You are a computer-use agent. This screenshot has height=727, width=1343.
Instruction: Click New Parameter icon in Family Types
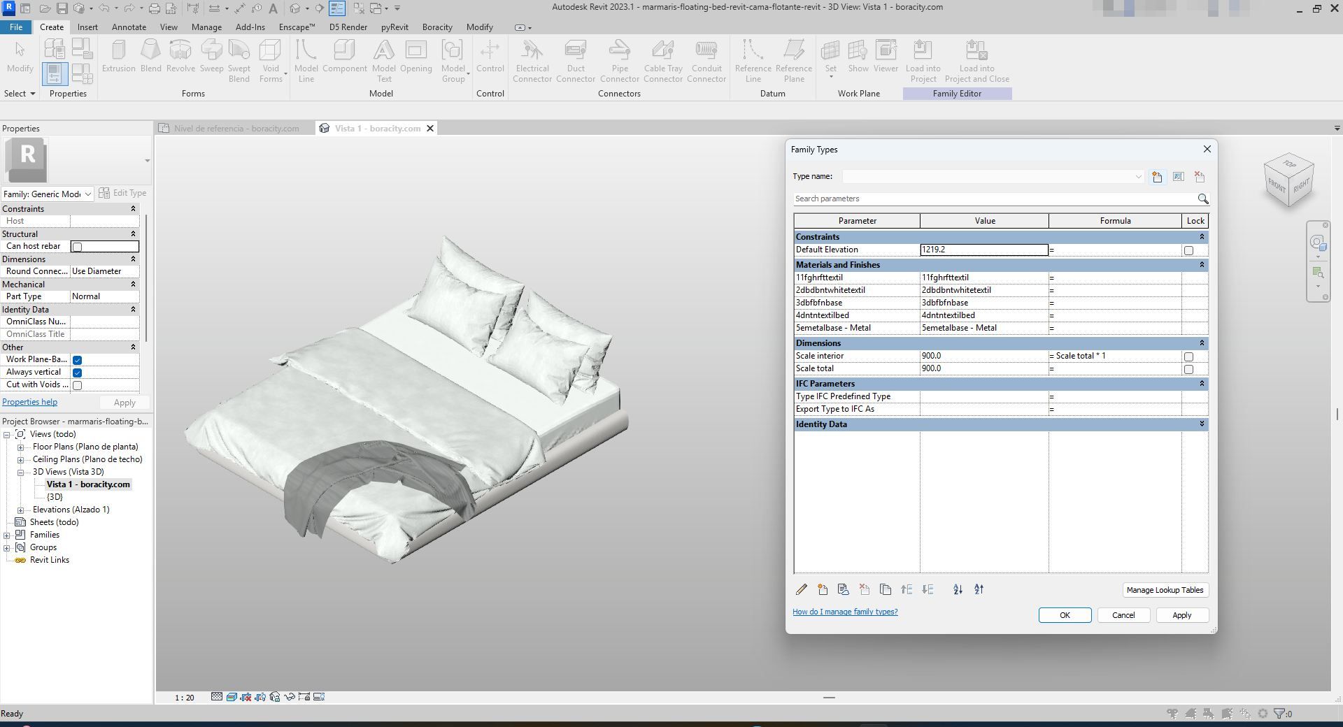pos(823,590)
